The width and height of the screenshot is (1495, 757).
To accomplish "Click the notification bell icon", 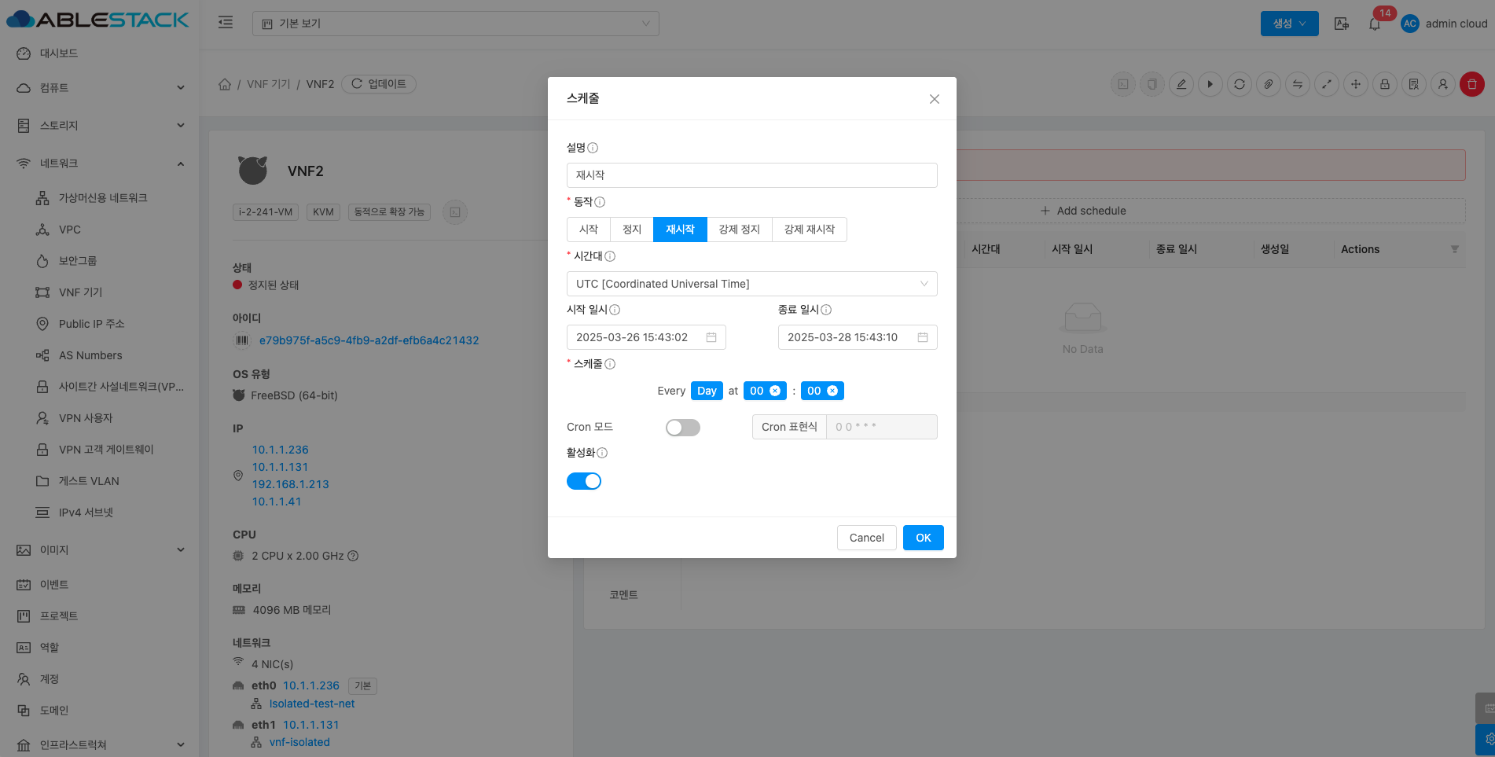I will pos(1374,24).
